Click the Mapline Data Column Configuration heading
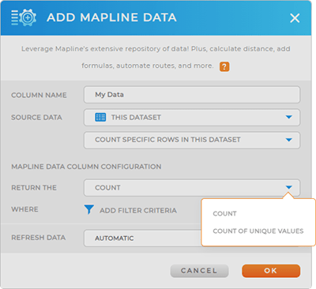The height and width of the screenshot is (289, 316). click(x=86, y=167)
